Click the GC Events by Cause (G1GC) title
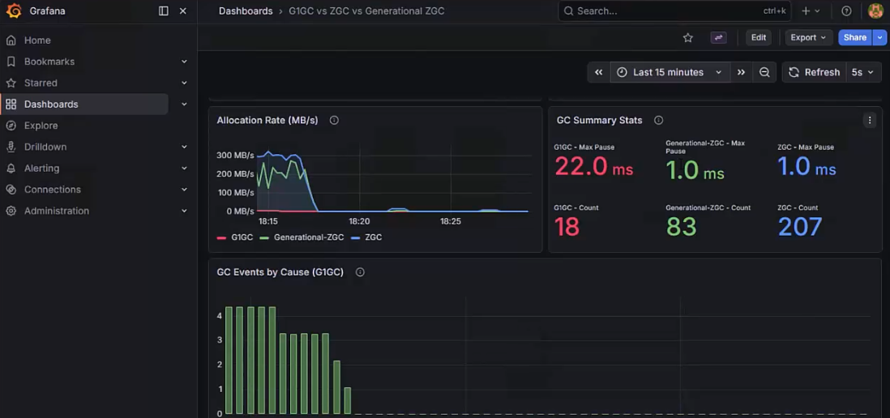The height and width of the screenshot is (418, 890). [x=280, y=272]
